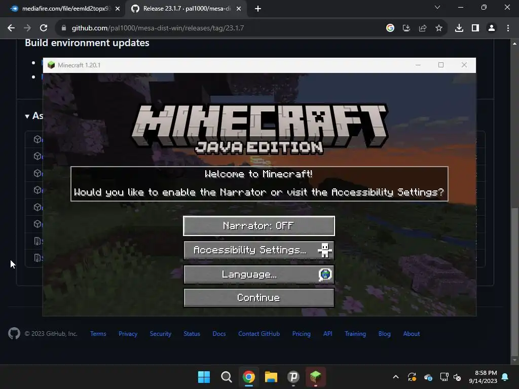
Task: Open the tab search dropdown arrow
Action: click(437, 7)
